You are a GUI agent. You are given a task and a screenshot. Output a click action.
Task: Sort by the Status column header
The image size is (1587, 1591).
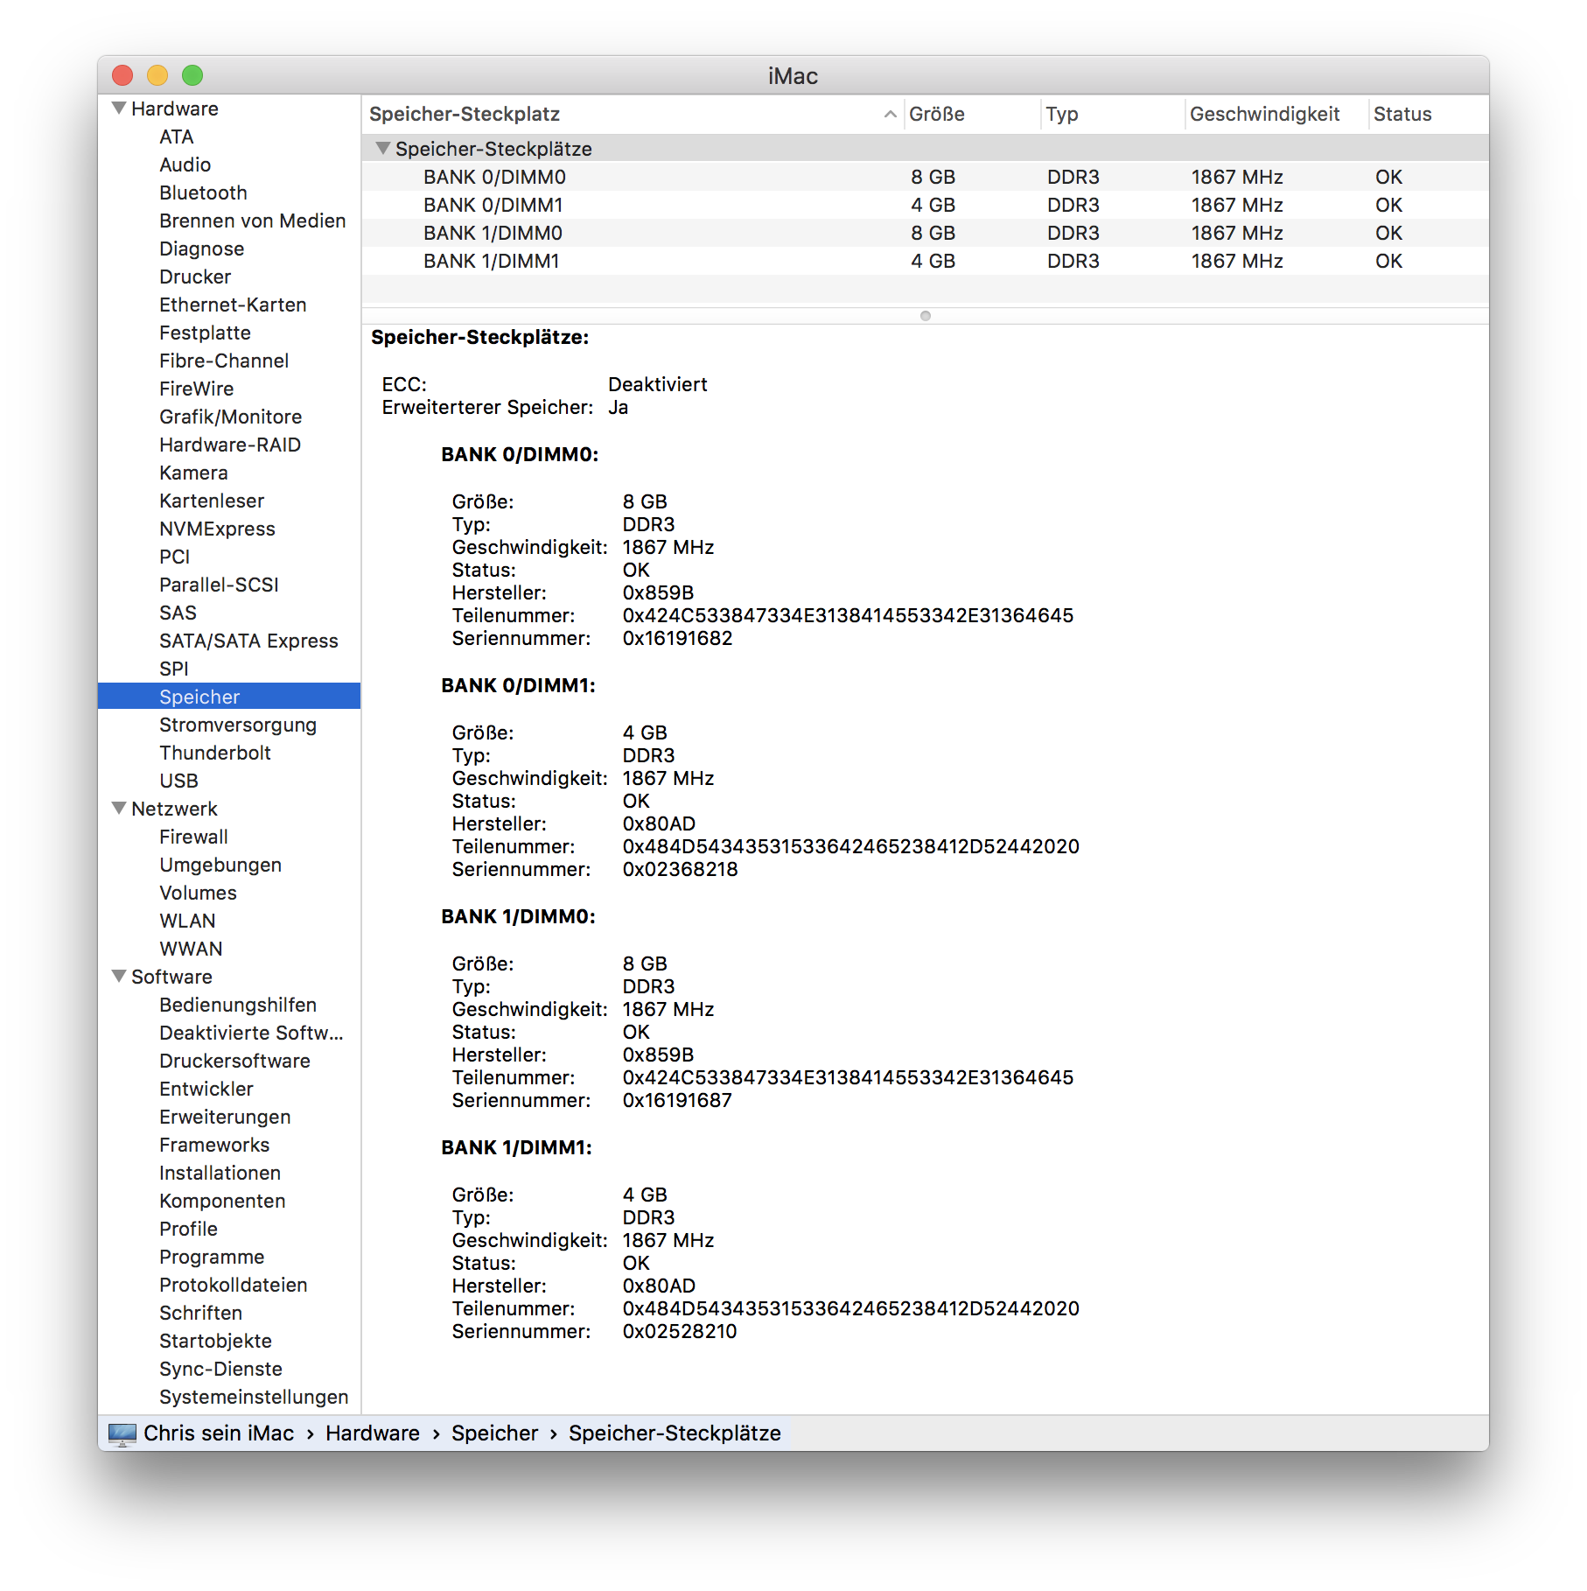1429,114
